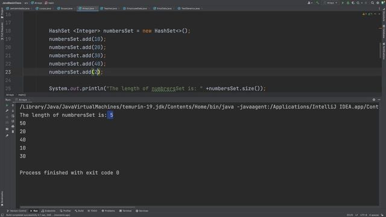Click the up-arrow icon in Run panel gutter

(x=13, y=105)
